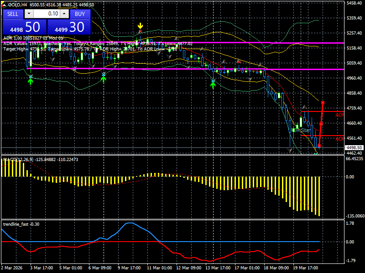
Task: Decrease lot volume with the down arrow
Action: click(29, 14)
